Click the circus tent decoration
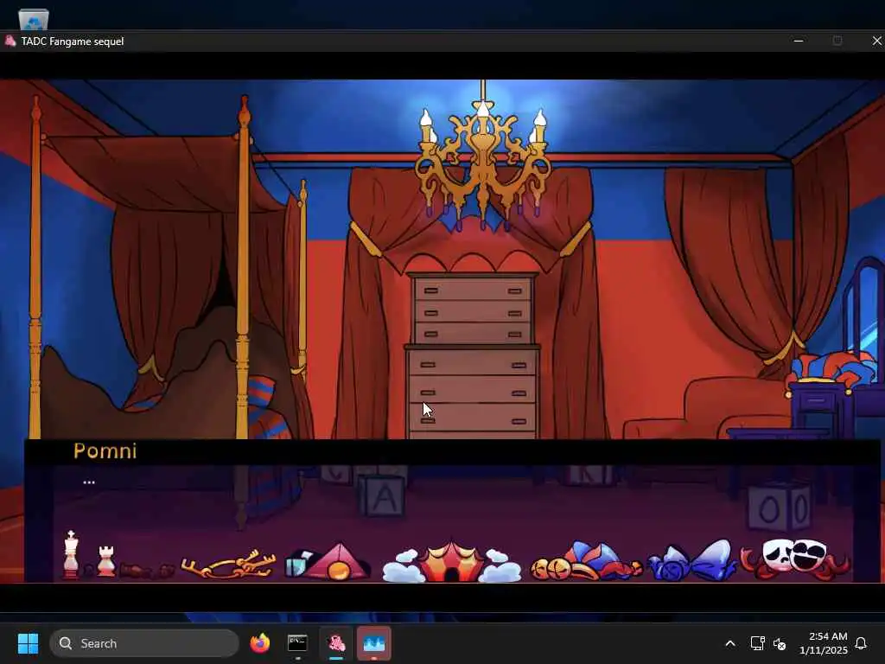885x664 pixels. tap(451, 561)
